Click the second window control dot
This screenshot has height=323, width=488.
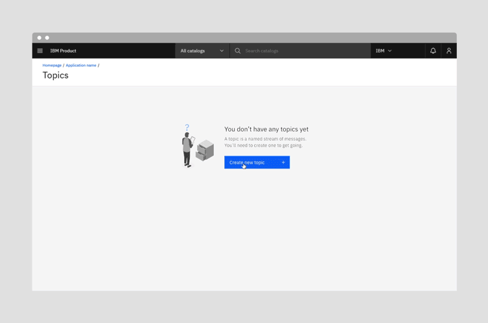click(47, 38)
